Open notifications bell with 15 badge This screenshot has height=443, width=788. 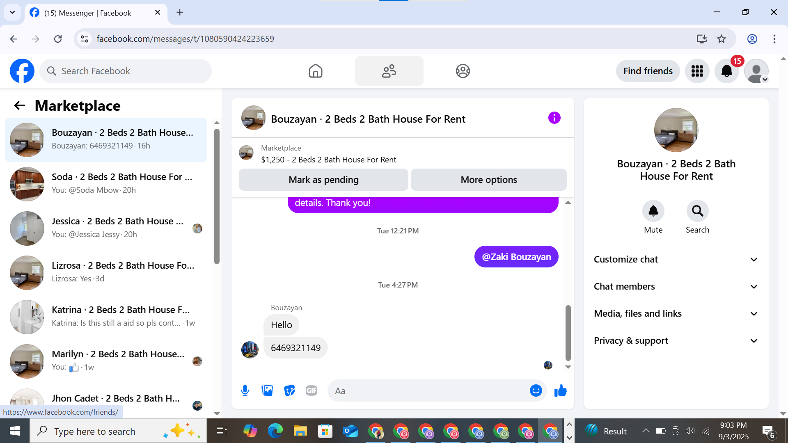click(x=727, y=71)
